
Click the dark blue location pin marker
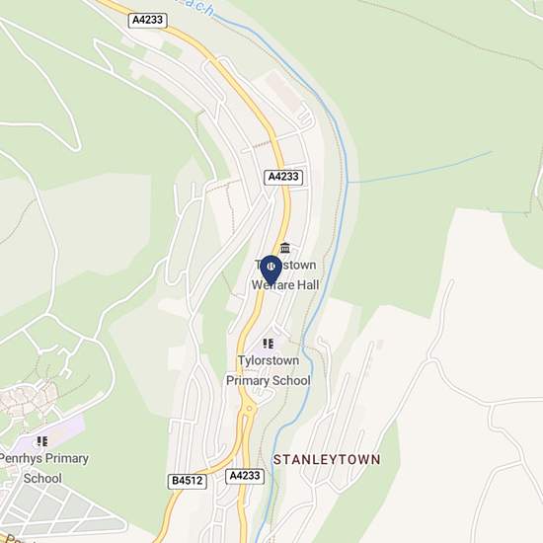(x=271, y=271)
